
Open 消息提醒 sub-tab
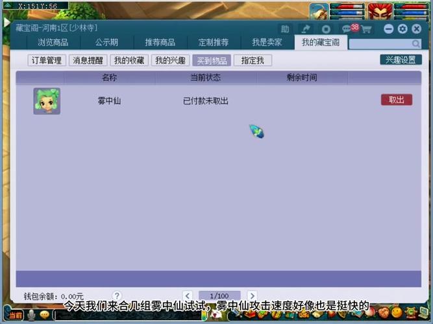88,60
